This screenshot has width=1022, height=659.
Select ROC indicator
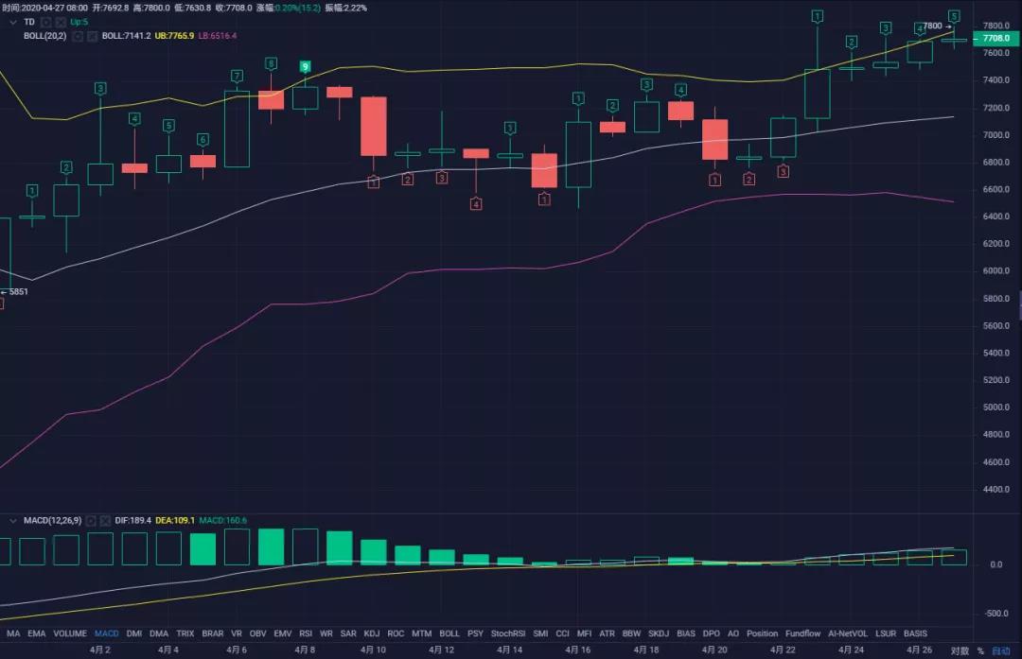pyautogui.click(x=396, y=633)
